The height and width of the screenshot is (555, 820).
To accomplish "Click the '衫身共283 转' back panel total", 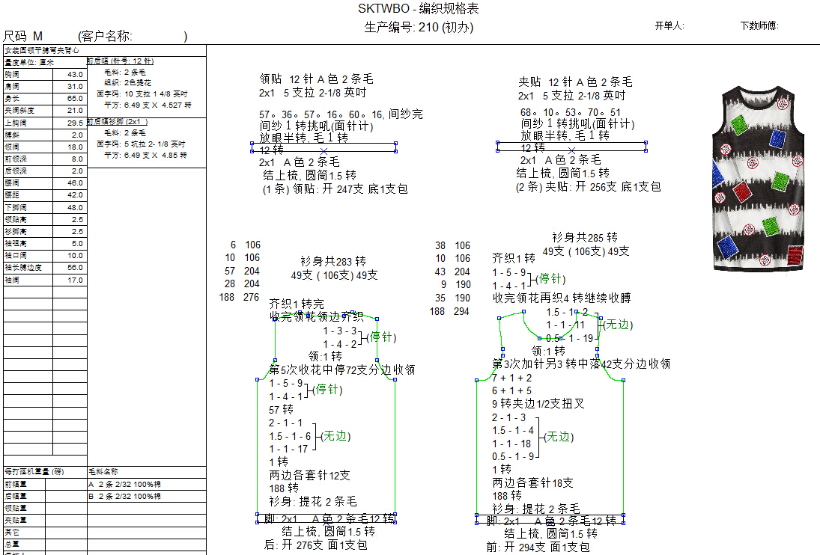I will click(333, 262).
